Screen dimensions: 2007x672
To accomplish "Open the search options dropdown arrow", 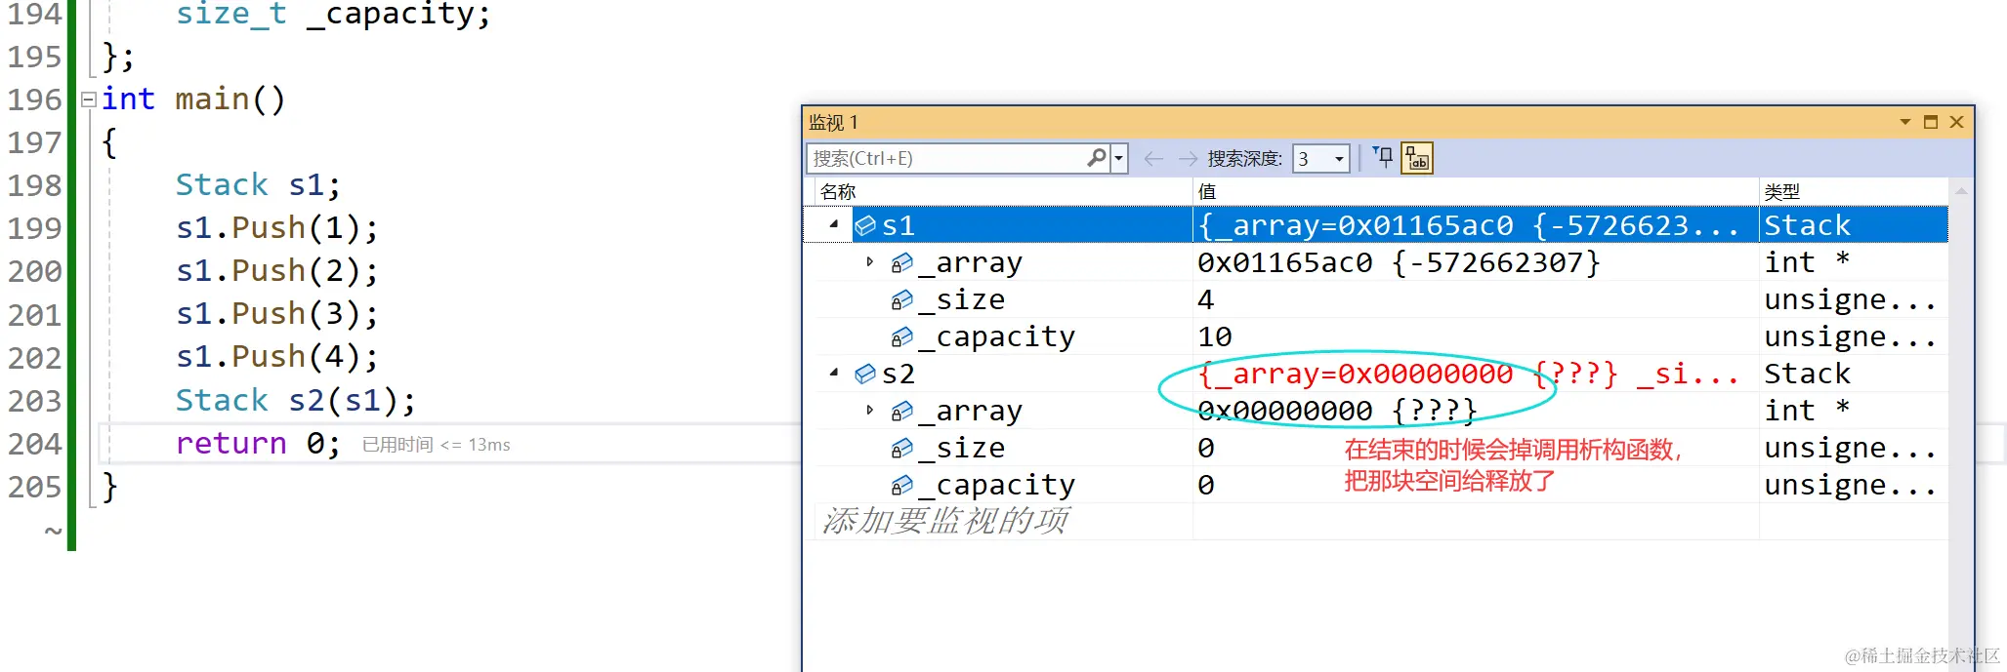I will click(1119, 158).
